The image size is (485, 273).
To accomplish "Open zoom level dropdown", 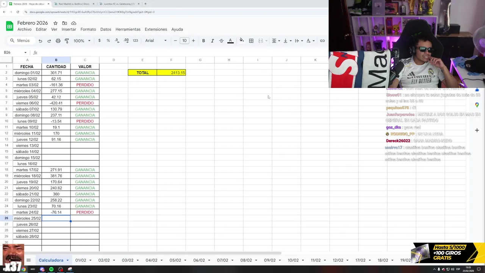I will coord(82,41).
